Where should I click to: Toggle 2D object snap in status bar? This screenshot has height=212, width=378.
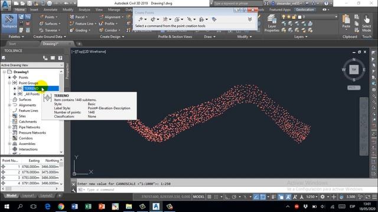point(263,197)
